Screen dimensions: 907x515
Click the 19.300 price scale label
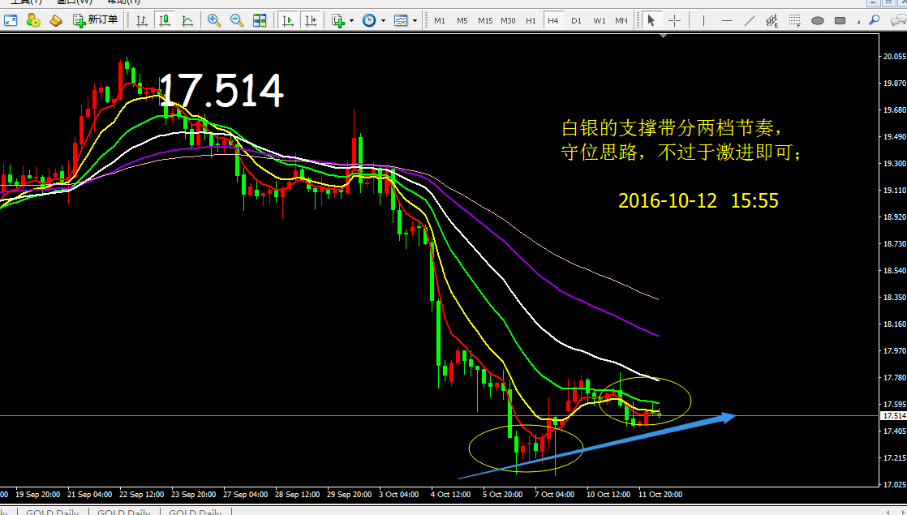(x=894, y=164)
